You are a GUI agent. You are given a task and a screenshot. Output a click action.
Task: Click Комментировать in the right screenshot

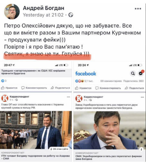[x=108, y=88]
